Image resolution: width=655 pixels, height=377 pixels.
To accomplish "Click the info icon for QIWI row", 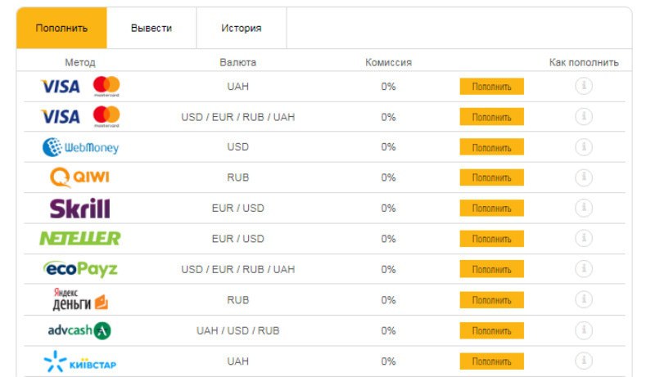I will tap(584, 177).
